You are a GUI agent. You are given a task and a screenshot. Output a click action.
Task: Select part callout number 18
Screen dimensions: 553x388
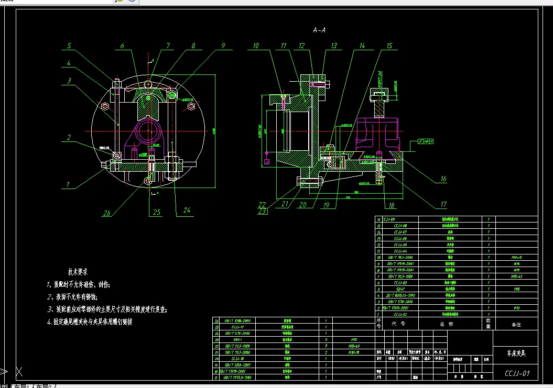point(392,205)
